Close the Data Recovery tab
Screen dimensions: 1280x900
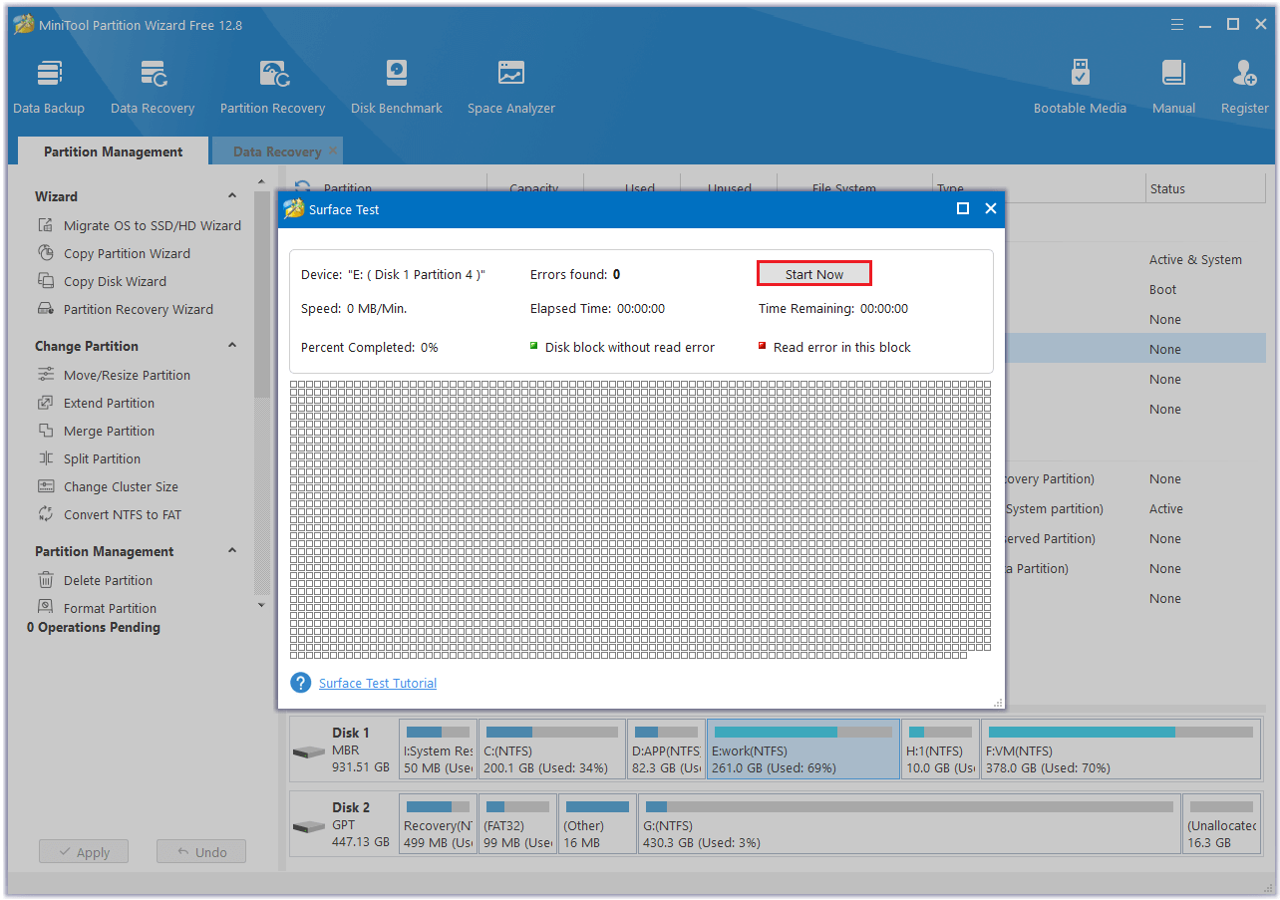tap(333, 151)
